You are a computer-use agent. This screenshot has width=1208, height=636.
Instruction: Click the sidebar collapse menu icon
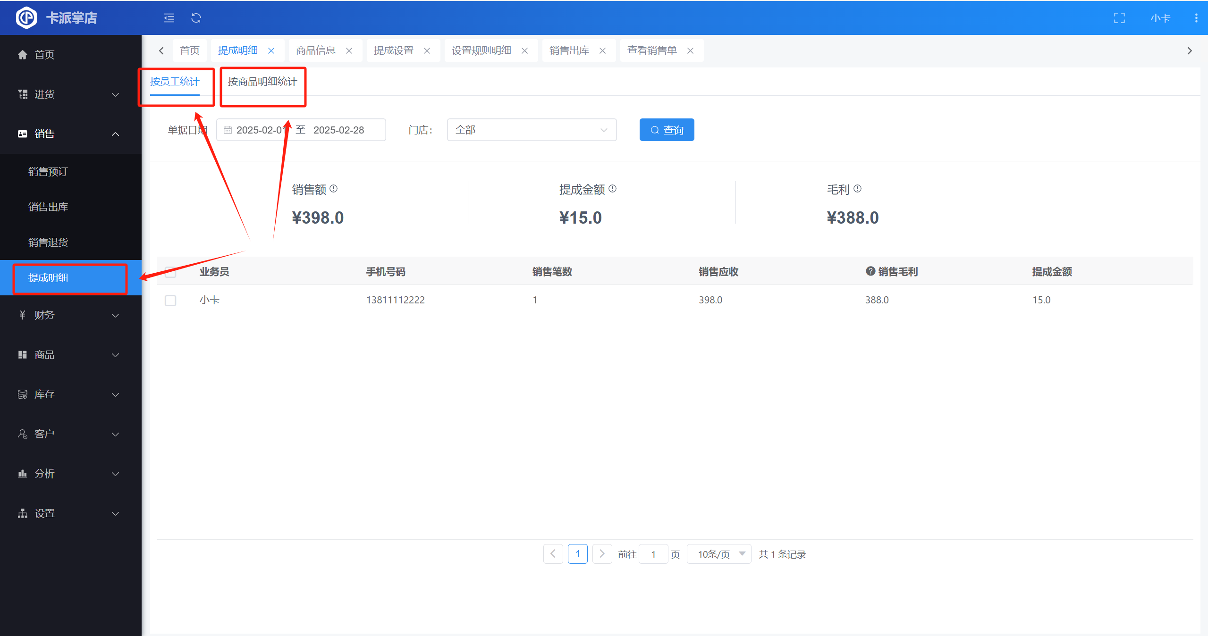click(x=169, y=18)
